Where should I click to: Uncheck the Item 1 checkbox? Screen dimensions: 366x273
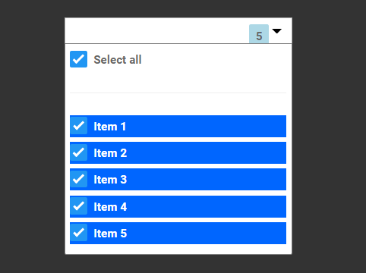(78, 126)
